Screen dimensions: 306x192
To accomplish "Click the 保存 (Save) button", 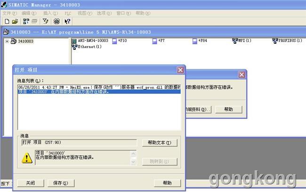I will (61, 183).
